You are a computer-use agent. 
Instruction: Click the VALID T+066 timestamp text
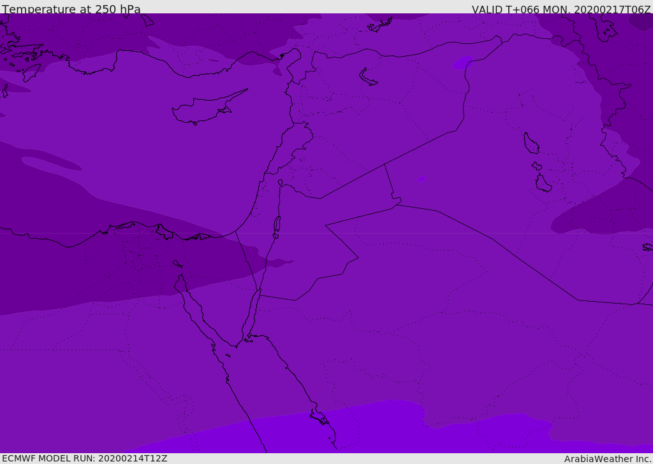(561, 10)
